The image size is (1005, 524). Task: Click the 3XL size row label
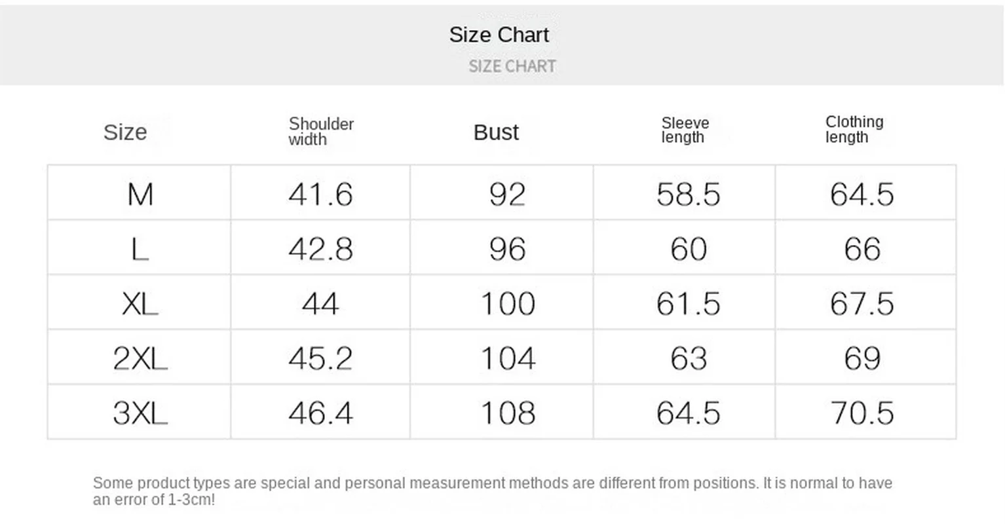(140, 413)
